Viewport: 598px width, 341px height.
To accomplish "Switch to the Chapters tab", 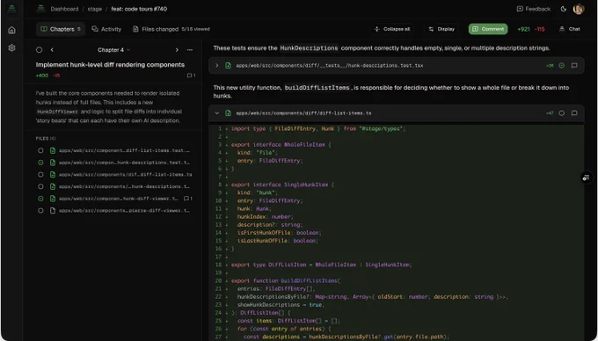I will point(61,29).
